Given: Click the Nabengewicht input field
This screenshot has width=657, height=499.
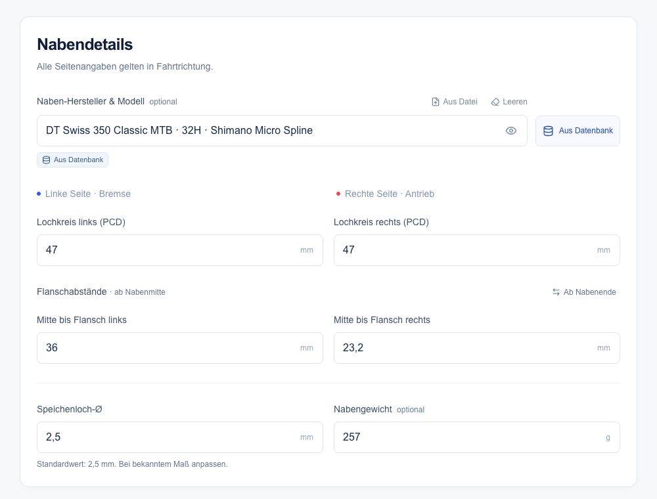Looking at the screenshot, I should [x=477, y=437].
